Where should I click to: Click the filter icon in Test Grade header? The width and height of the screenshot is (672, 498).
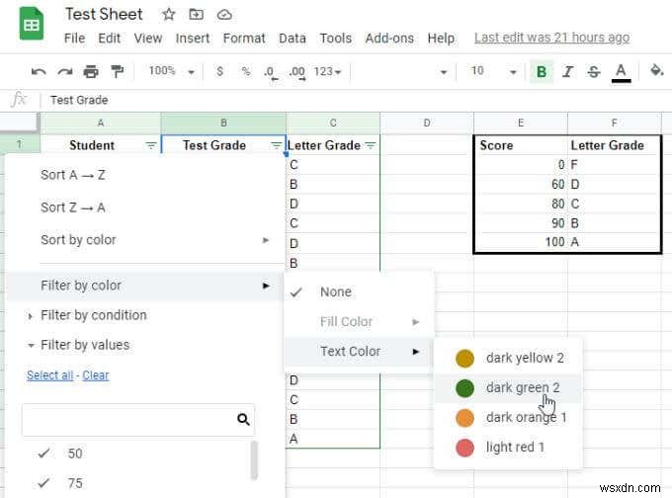pyautogui.click(x=277, y=145)
